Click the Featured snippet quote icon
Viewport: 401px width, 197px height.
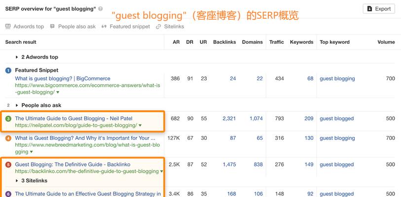(104, 26)
